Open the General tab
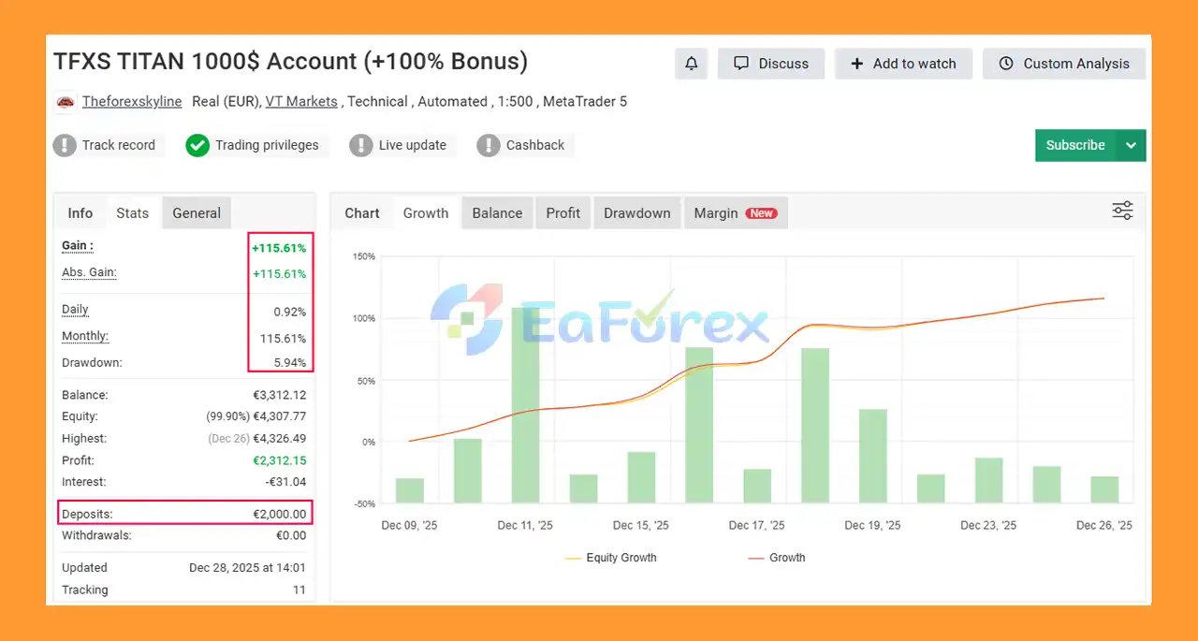The width and height of the screenshot is (1198, 641). pos(197,213)
